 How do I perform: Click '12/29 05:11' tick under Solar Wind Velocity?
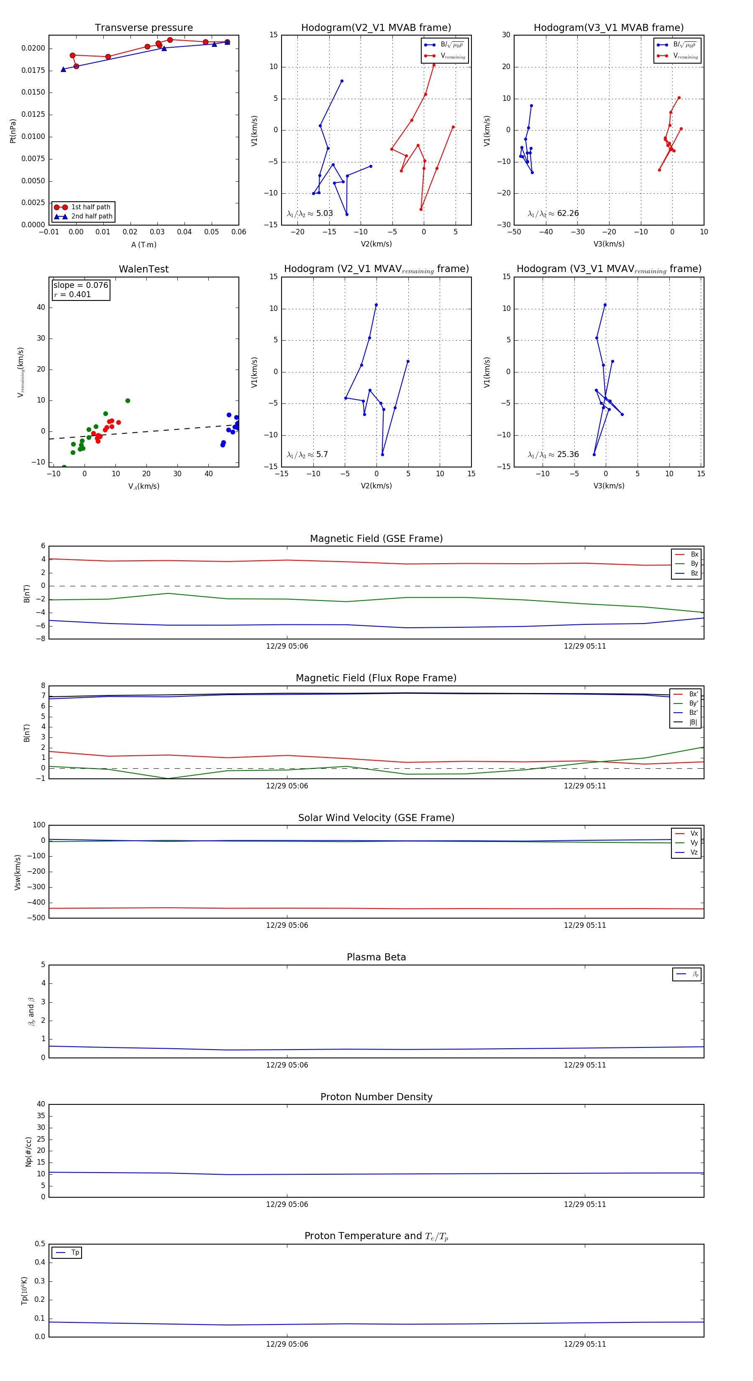click(x=585, y=925)
